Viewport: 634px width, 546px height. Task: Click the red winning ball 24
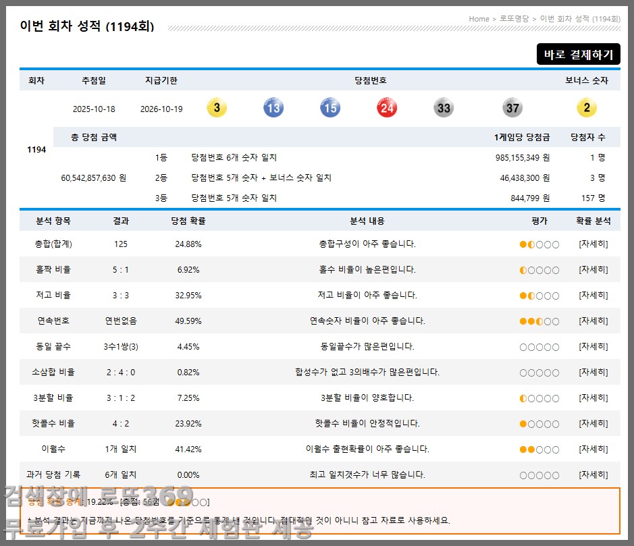[386, 108]
